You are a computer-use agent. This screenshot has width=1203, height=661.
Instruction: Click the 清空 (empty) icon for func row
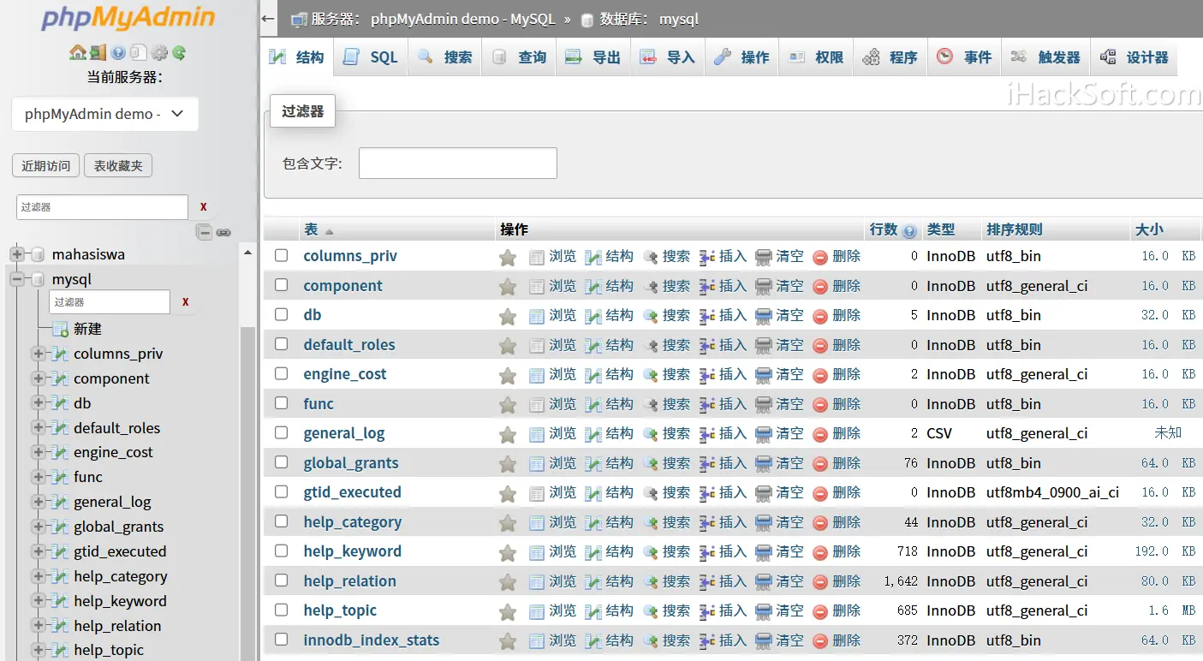coord(764,404)
